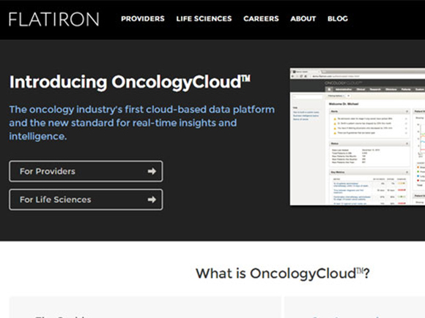
Task: Click the browser back arrow inside the dashboard preview
Action: tap(292, 76)
